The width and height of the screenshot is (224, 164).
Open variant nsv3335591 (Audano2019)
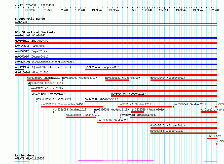click(54, 99)
